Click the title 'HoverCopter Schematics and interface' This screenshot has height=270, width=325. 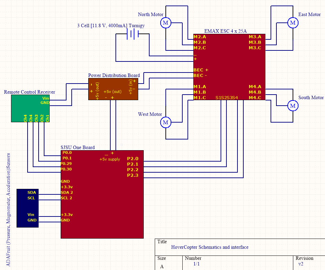pyautogui.click(x=210, y=247)
